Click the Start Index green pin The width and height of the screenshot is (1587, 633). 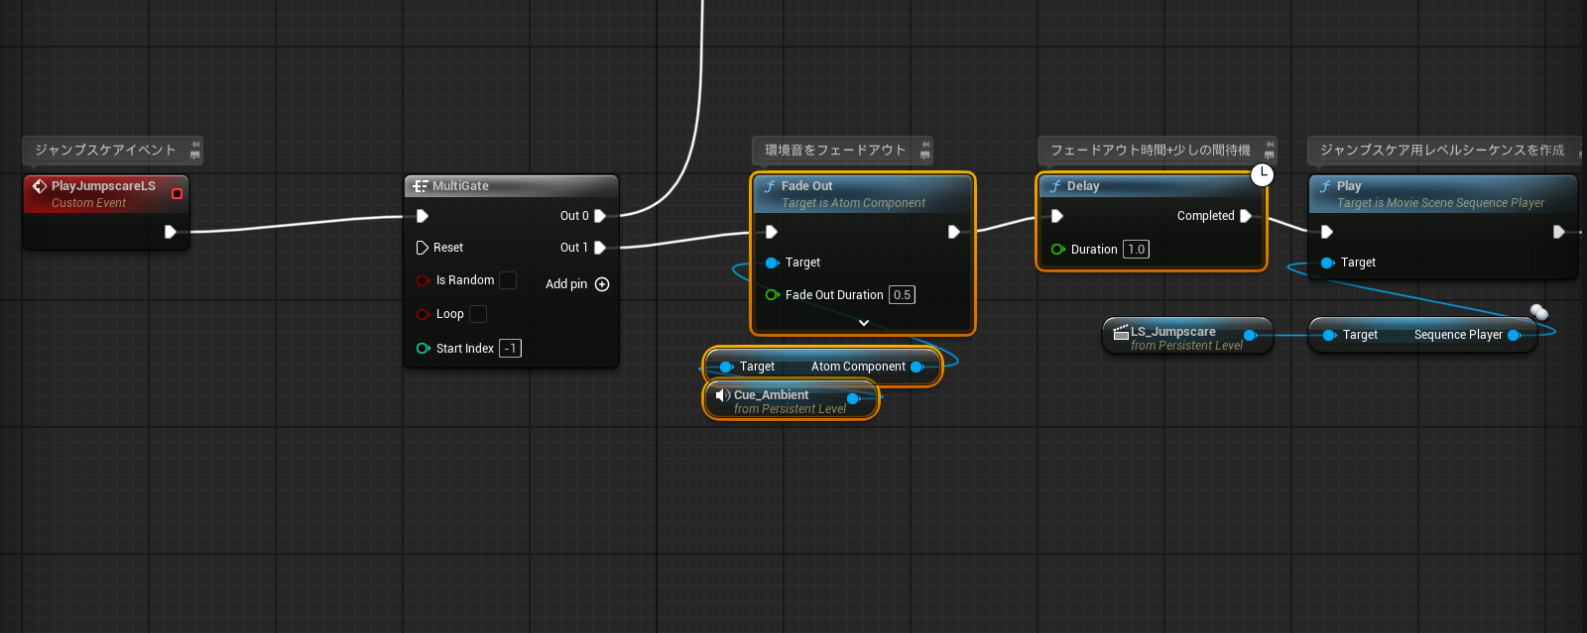pyautogui.click(x=423, y=349)
